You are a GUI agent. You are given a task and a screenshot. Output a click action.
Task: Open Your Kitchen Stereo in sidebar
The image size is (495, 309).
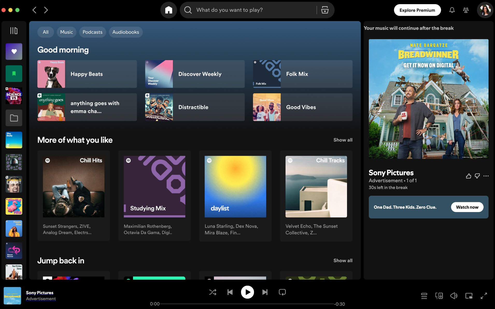tap(14, 272)
